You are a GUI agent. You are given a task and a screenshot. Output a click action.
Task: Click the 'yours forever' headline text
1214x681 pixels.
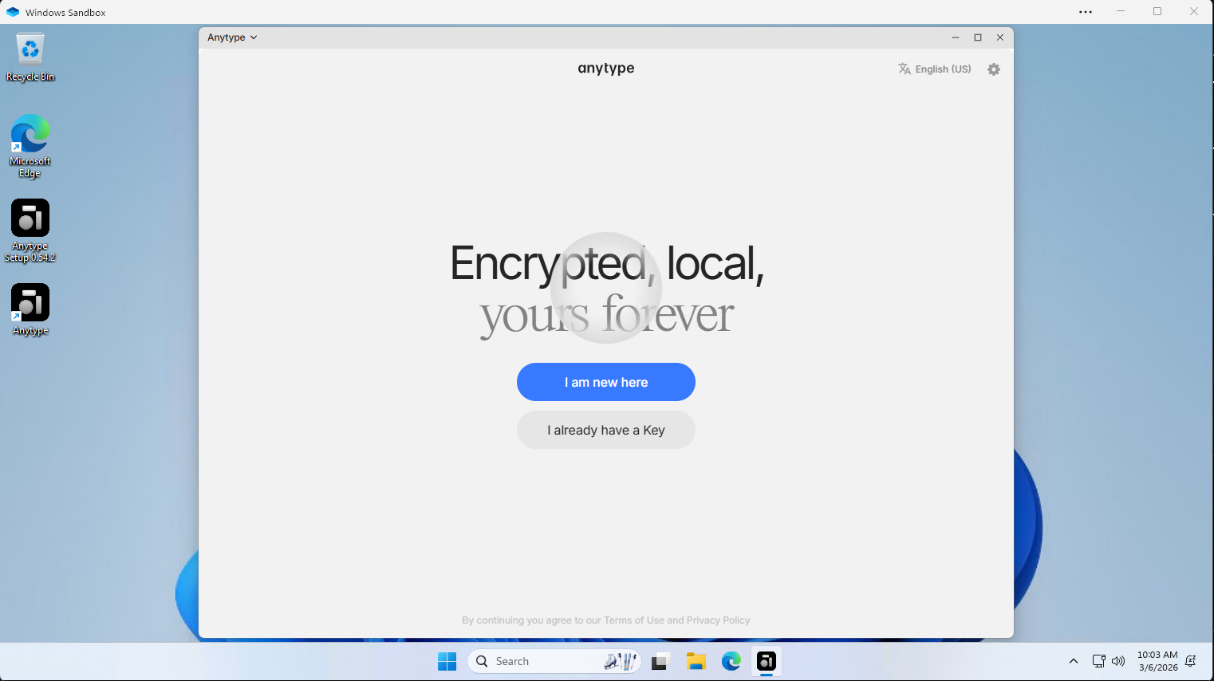[x=606, y=315]
